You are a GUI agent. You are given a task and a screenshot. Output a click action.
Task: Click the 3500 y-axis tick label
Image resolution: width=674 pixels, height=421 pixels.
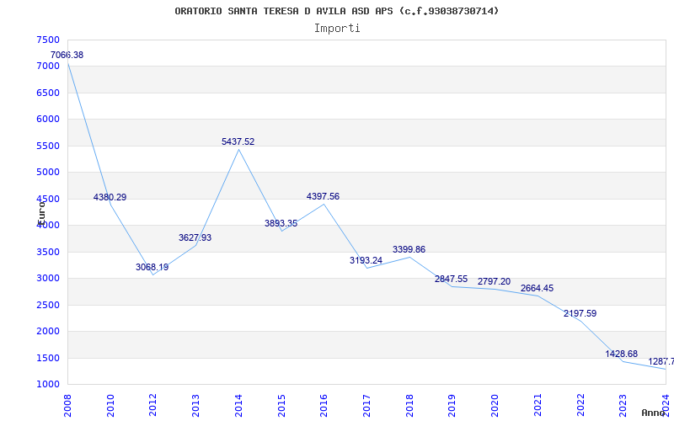click(x=48, y=252)
